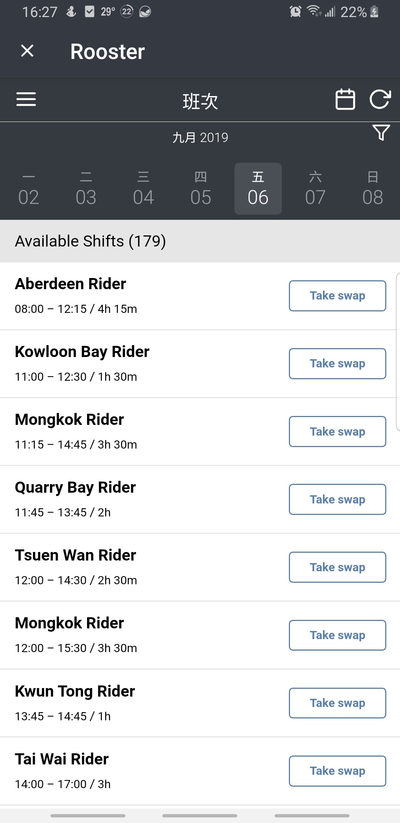Viewport: 400px width, 823px height.
Task: Select Monday 02 in the week strip
Action: point(29,189)
